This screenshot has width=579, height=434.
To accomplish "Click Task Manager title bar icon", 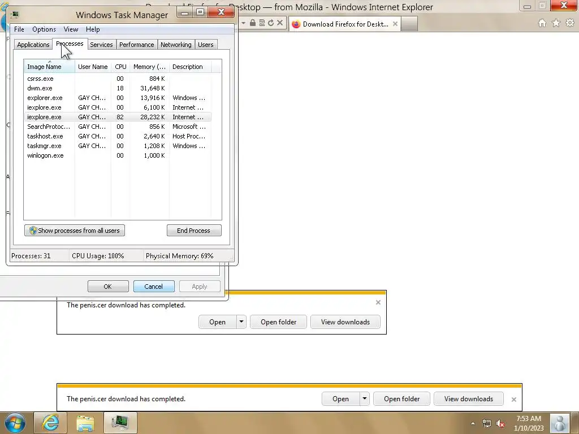I will (x=15, y=15).
